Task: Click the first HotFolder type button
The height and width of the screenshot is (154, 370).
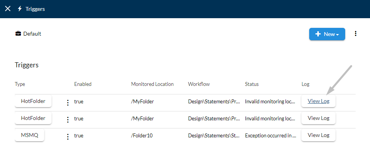Action: click(x=33, y=101)
